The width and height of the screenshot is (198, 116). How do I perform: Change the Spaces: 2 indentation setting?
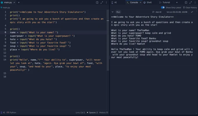tap(93, 113)
